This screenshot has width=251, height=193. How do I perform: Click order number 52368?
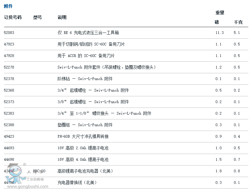(x=9, y=90)
